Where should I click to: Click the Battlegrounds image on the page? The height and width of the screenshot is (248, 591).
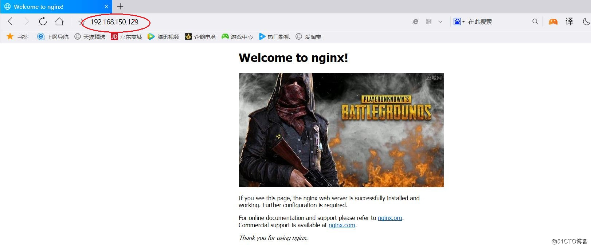341,130
